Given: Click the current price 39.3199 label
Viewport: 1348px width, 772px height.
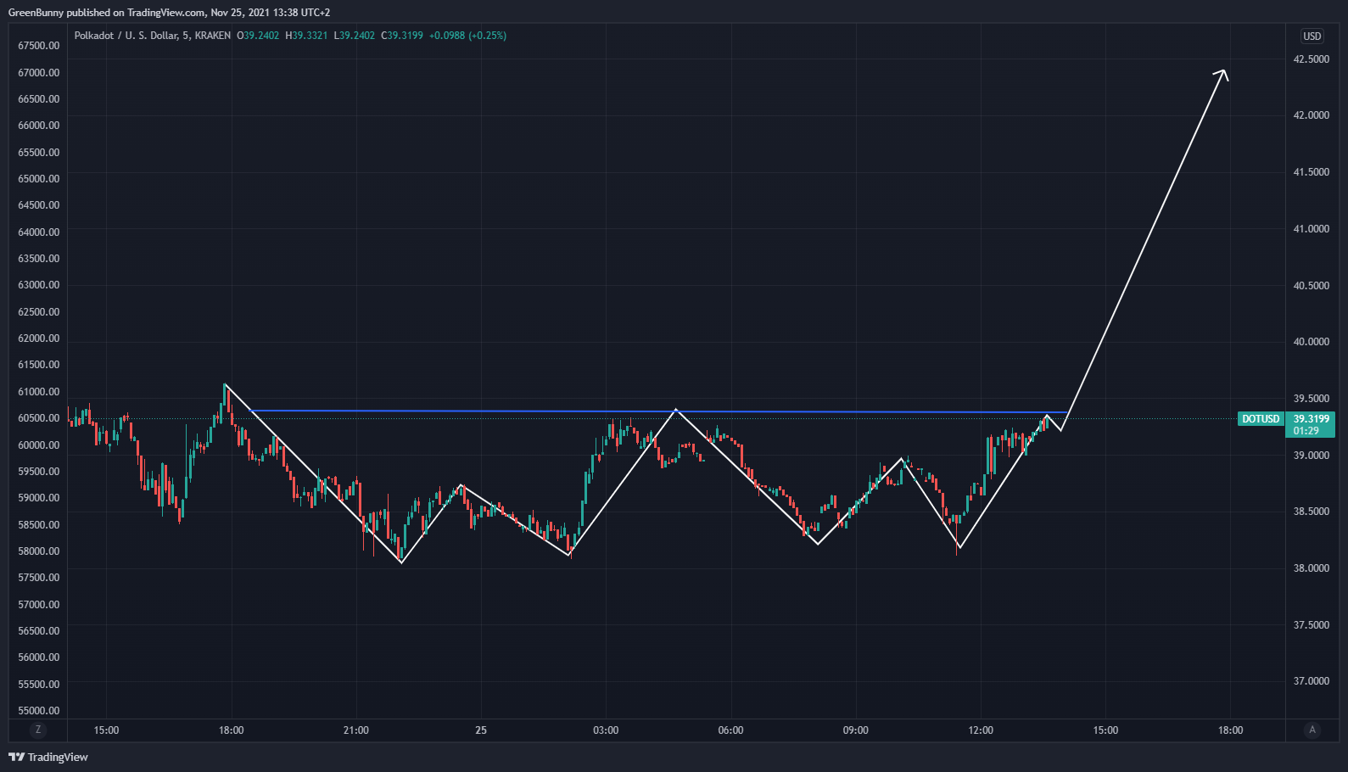Looking at the screenshot, I should tap(1311, 419).
